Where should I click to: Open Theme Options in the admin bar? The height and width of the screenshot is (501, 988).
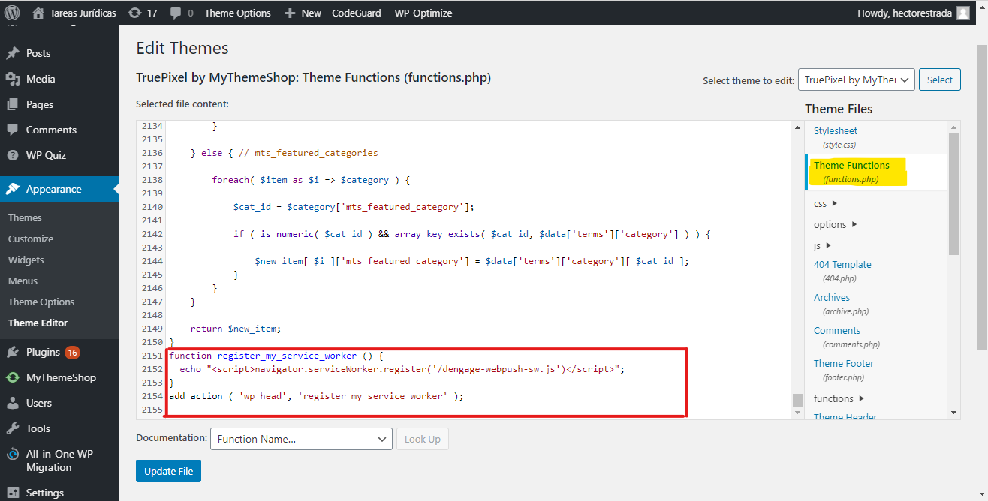click(237, 13)
